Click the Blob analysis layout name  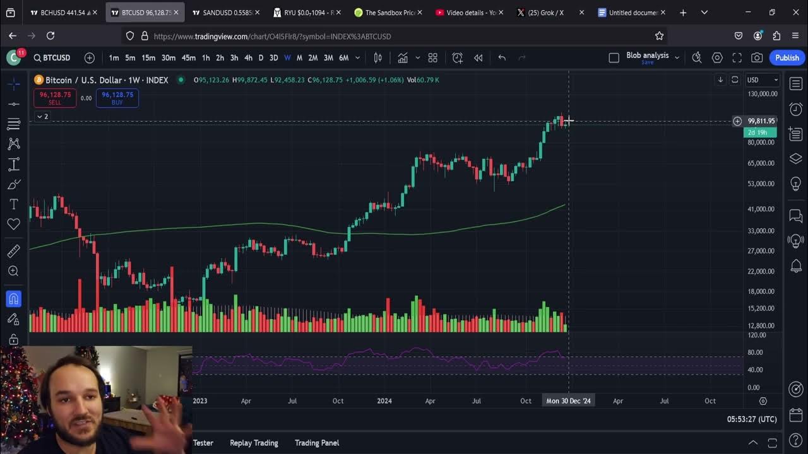[x=647, y=55]
